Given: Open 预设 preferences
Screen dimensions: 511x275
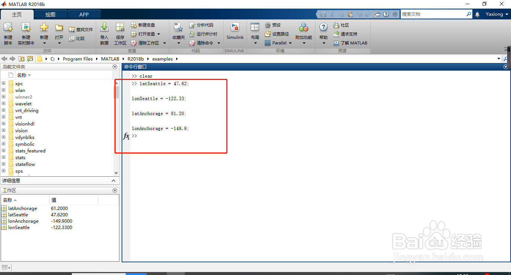Looking at the screenshot, I should (273, 25).
